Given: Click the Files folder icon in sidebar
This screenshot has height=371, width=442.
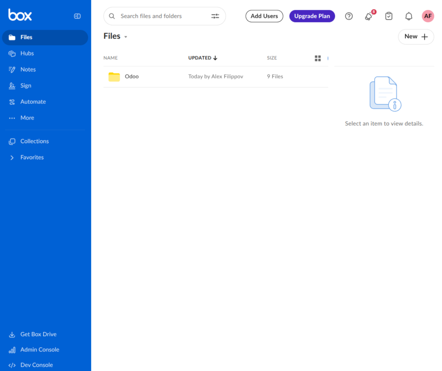Looking at the screenshot, I should pyautogui.click(x=12, y=38).
